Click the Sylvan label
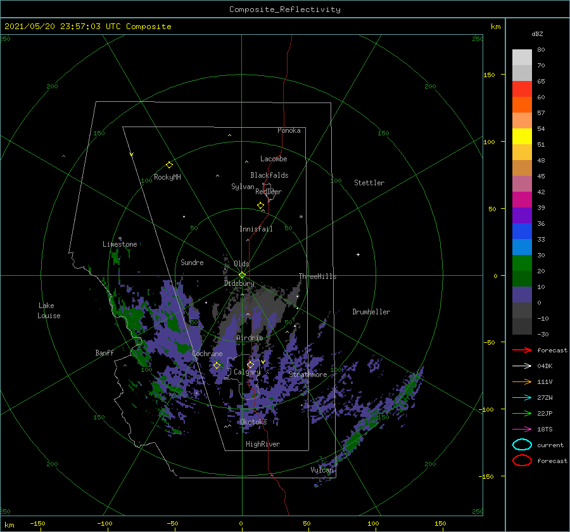Image resolution: width=570 pixels, height=532 pixels. coord(243,187)
